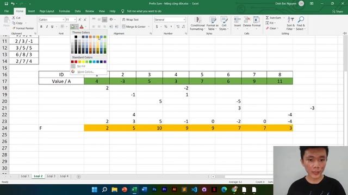Toggle Align Left horizontal alignment
The height and width of the screenshot is (195, 348).
[94, 27]
